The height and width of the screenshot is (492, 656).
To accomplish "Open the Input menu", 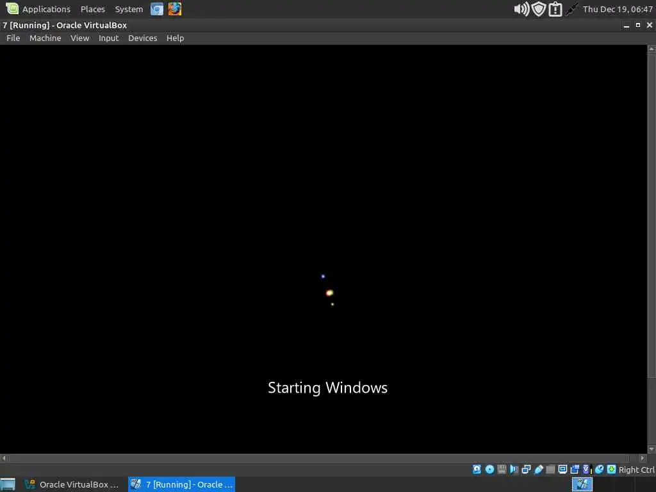I will pyautogui.click(x=108, y=38).
